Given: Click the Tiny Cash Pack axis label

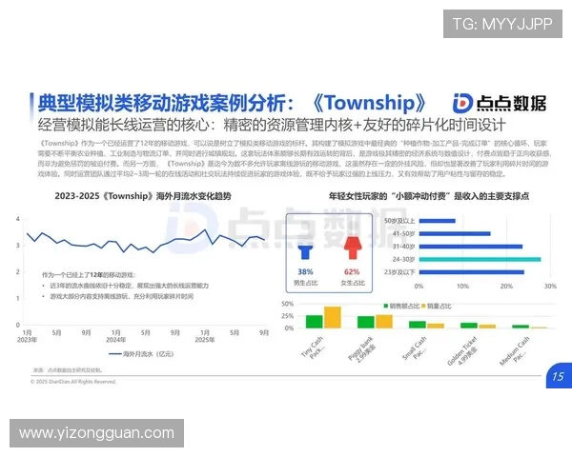Looking at the screenshot, I should pyautogui.click(x=315, y=348).
